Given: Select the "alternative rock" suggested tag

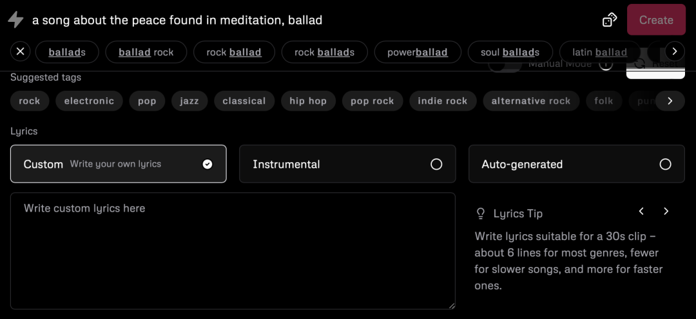Looking at the screenshot, I should click(x=531, y=101).
